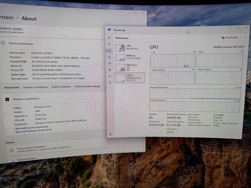Select GPU 0 in the performance list

pos(130,78)
